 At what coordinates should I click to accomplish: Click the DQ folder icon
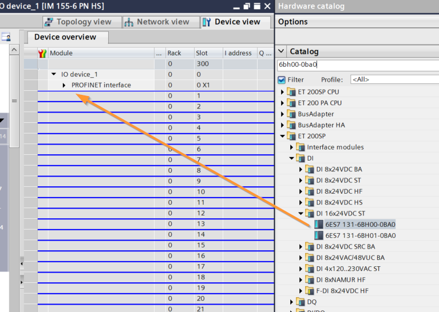coord(300,302)
